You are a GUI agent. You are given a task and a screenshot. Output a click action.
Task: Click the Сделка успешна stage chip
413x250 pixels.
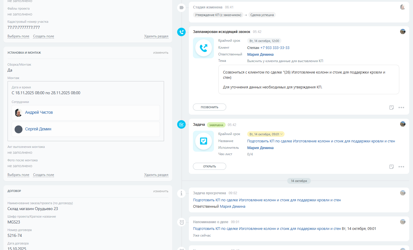pos(262,15)
